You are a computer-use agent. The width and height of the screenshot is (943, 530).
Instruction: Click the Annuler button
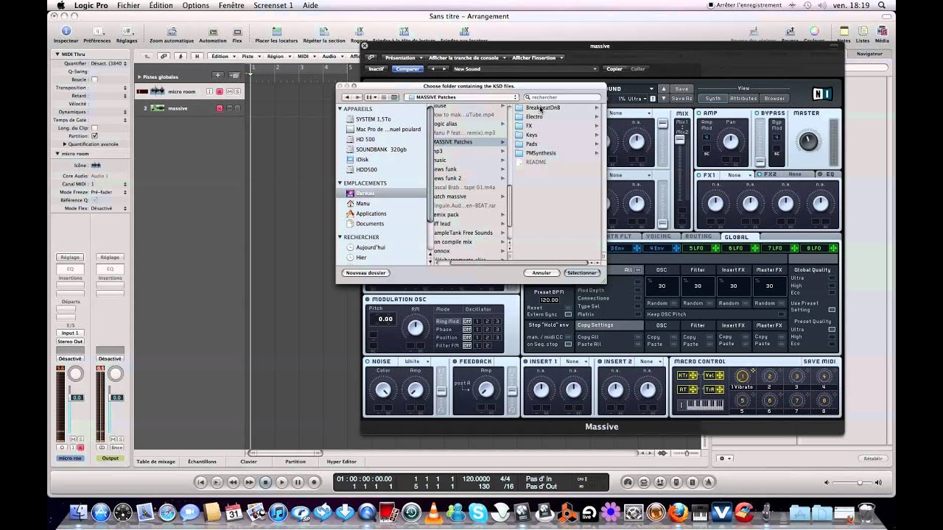click(541, 272)
